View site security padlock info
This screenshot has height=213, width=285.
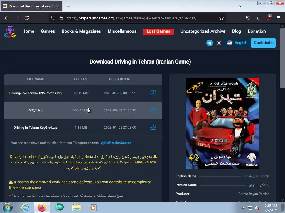pyautogui.click(x=61, y=18)
